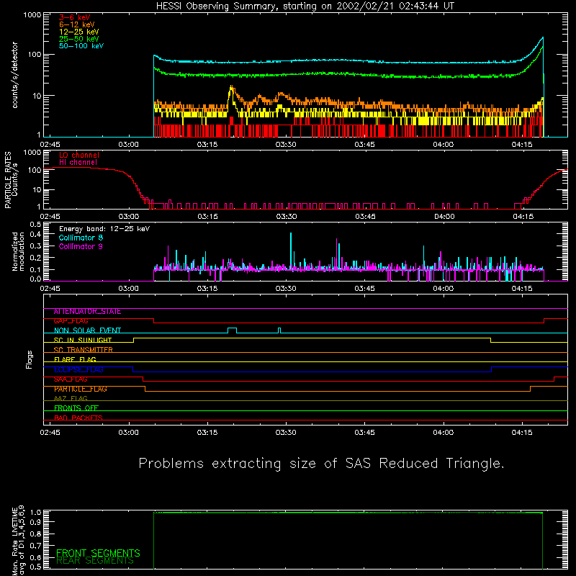Screen dimensions: 576x576
Task: Click the SAA_FLAG label
Action: tap(71, 379)
